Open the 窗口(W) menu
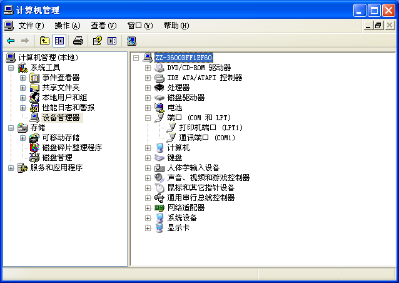Screen dimensions: 399x283 [x=140, y=26]
